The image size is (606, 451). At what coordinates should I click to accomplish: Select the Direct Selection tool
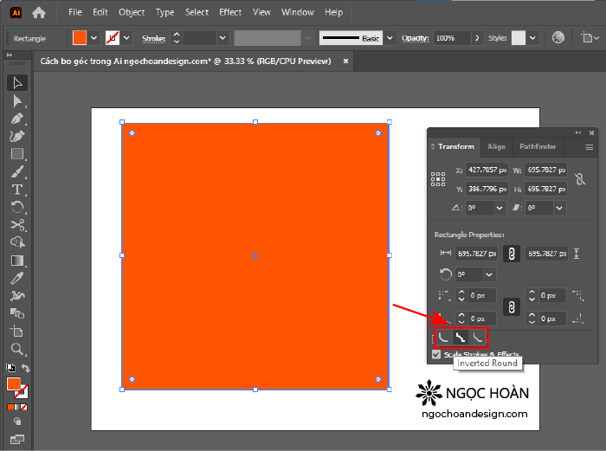17,100
